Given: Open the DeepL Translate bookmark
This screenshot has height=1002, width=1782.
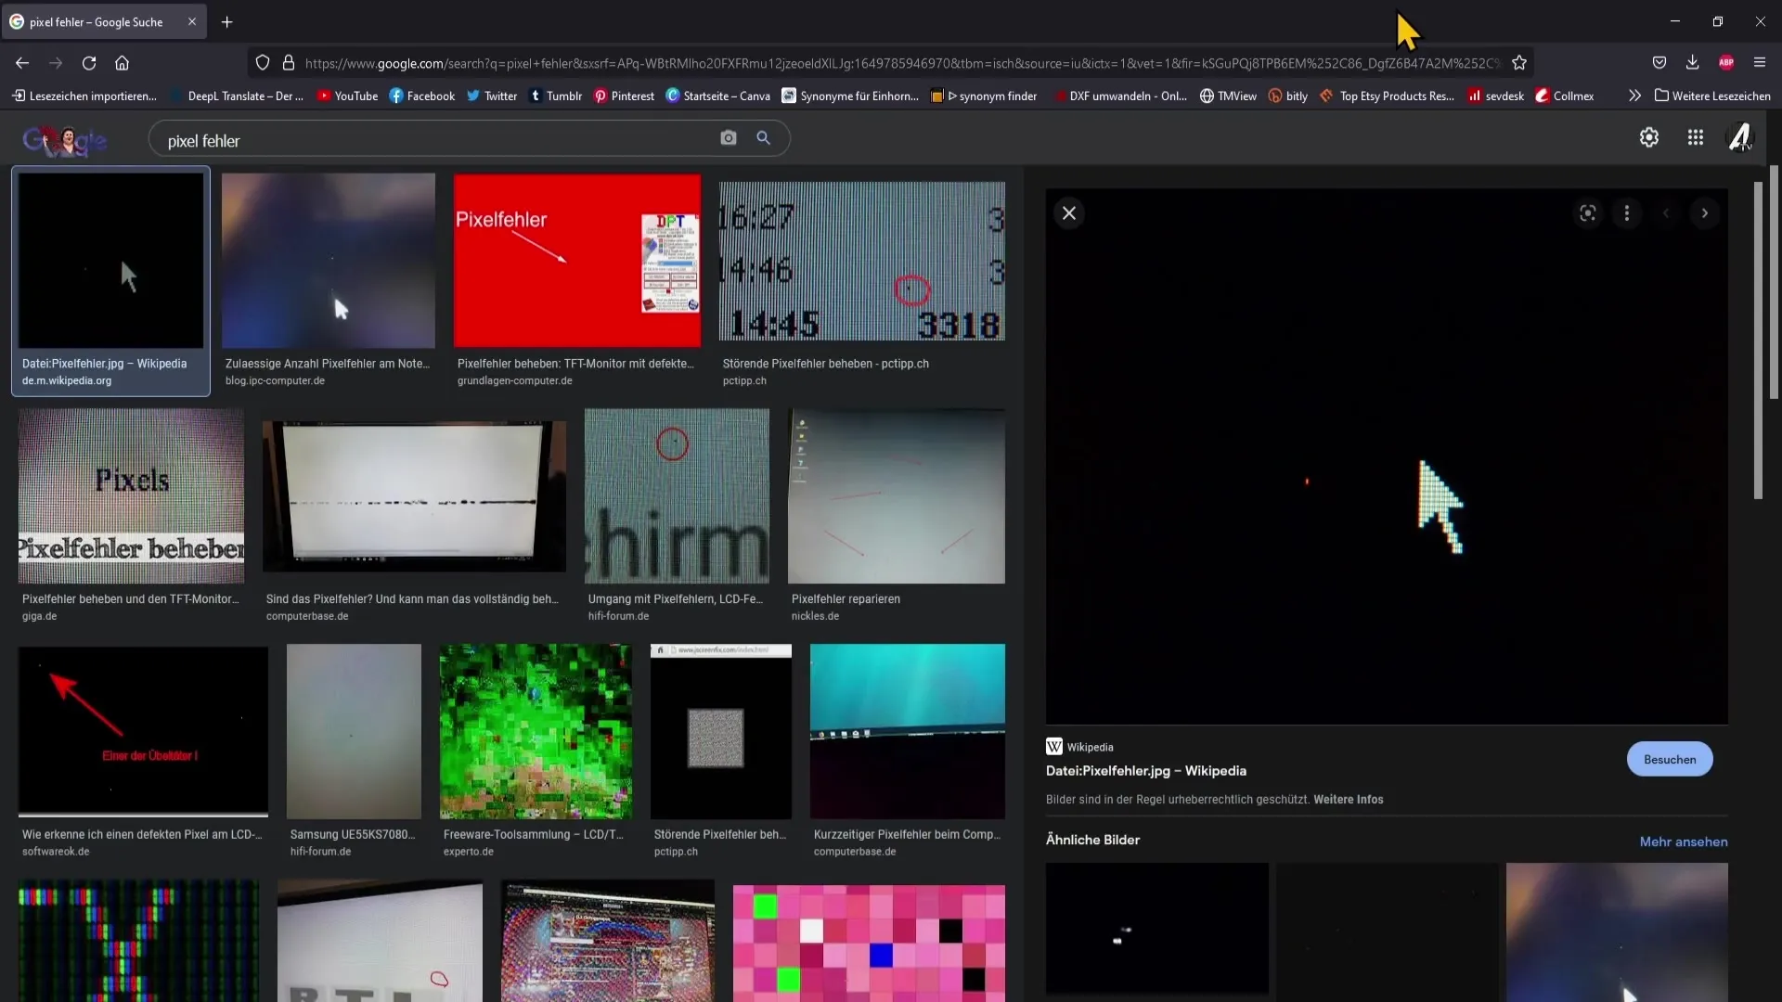Looking at the screenshot, I should click(237, 96).
